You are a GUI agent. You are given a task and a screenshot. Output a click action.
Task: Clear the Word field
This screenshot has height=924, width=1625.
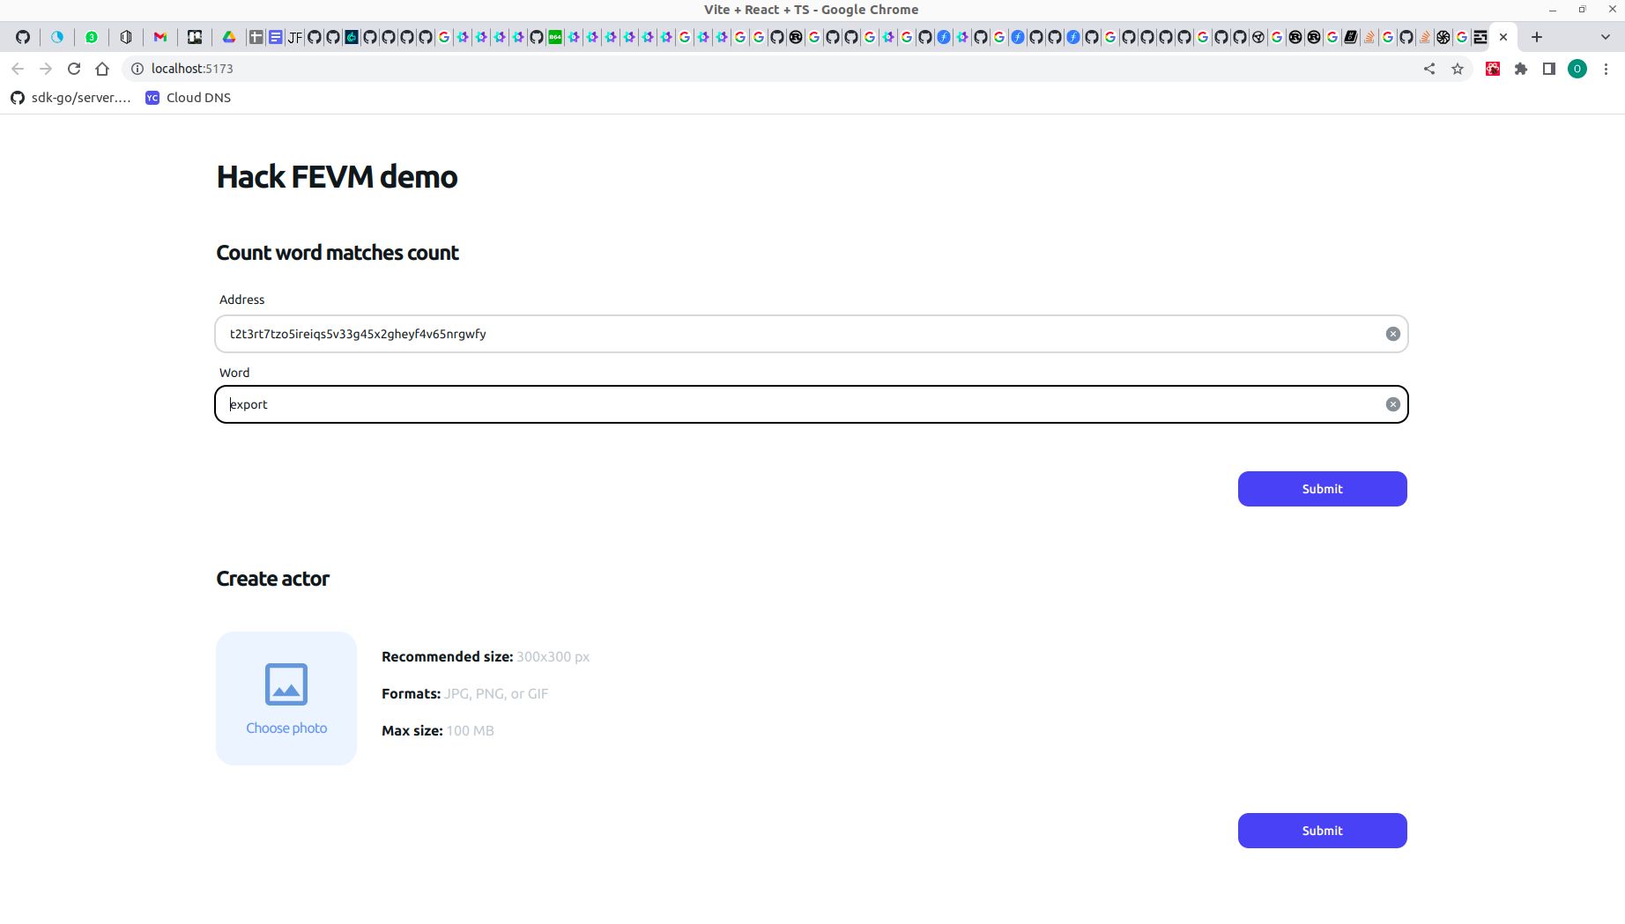click(1393, 404)
